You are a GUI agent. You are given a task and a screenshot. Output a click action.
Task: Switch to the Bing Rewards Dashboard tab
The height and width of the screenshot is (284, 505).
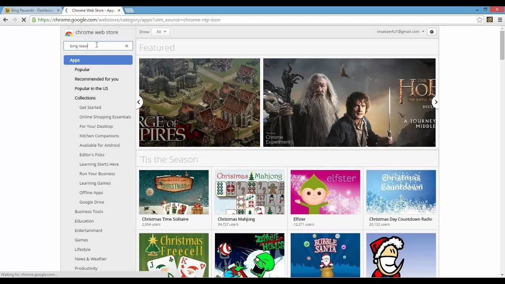pos(32,10)
